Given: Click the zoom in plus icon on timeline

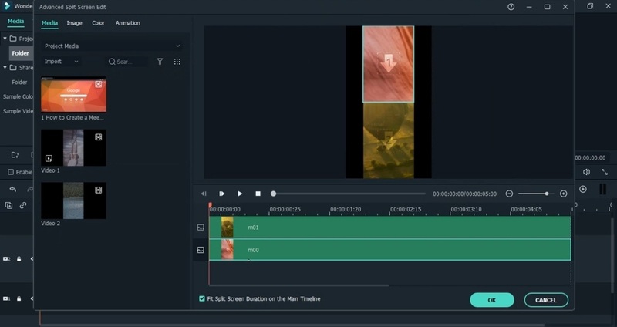Looking at the screenshot, I should pos(563,194).
